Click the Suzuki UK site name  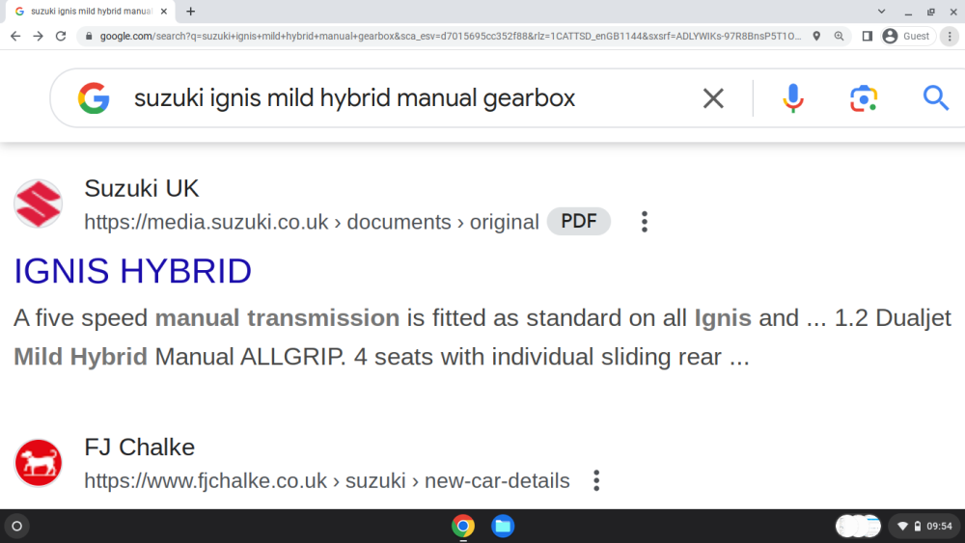(142, 188)
